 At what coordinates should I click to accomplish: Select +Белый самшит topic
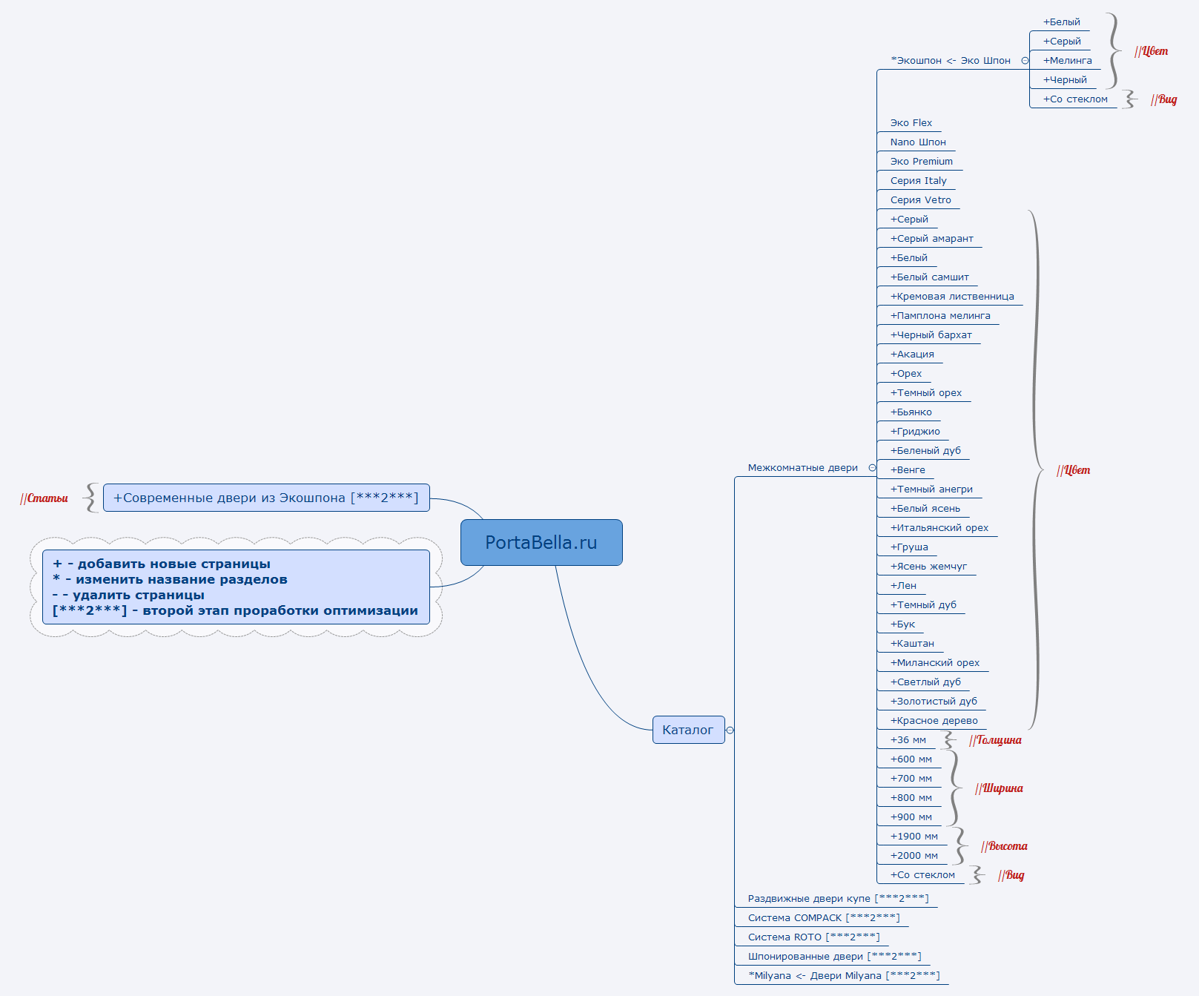click(x=930, y=277)
